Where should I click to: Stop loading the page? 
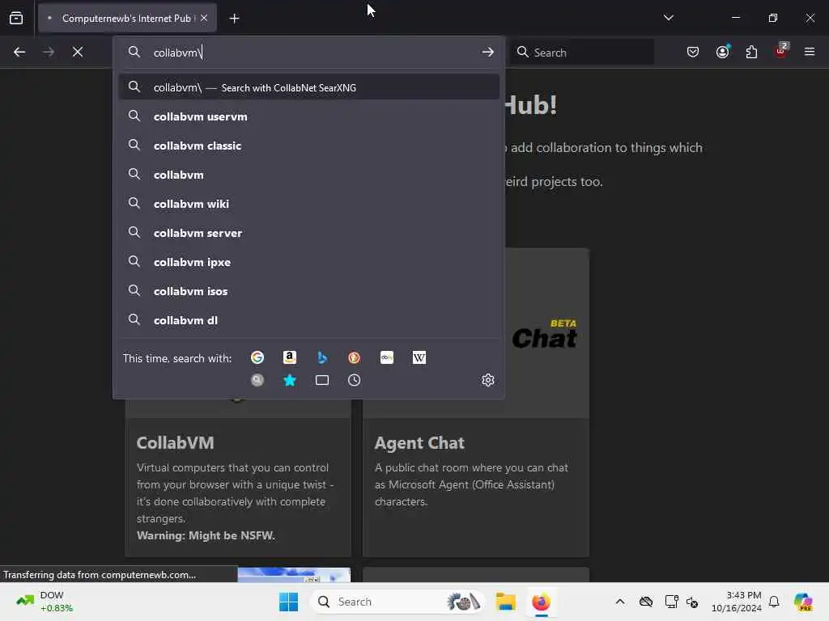78,52
